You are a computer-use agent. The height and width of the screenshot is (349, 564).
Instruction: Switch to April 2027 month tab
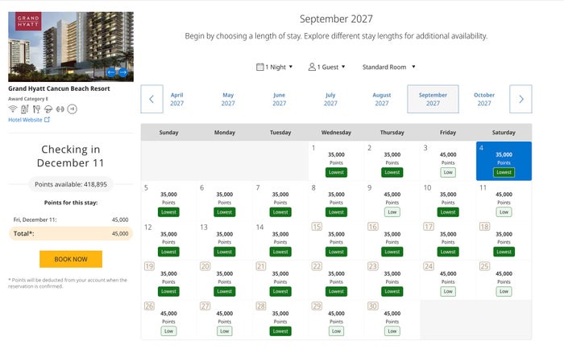click(177, 99)
